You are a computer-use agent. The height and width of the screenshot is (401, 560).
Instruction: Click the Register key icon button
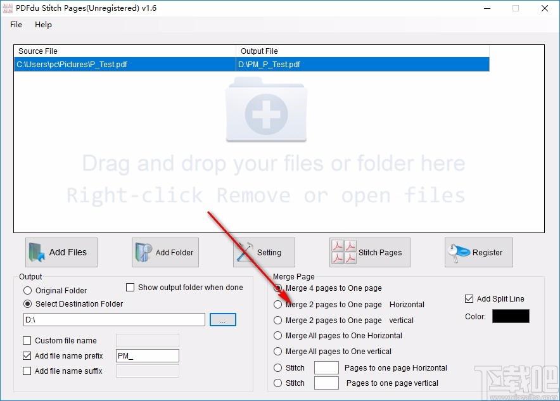[x=478, y=253]
